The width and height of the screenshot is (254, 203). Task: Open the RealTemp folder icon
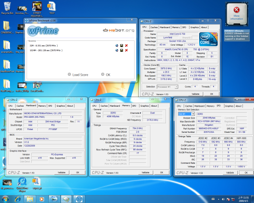tap(7, 85)
